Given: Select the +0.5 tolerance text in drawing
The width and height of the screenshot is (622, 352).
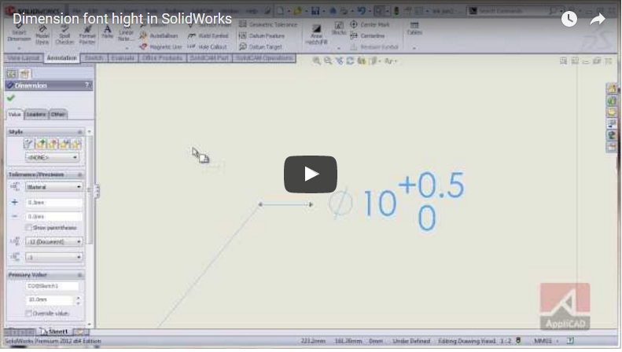Looking at the screenshot, I should [431, 185].
